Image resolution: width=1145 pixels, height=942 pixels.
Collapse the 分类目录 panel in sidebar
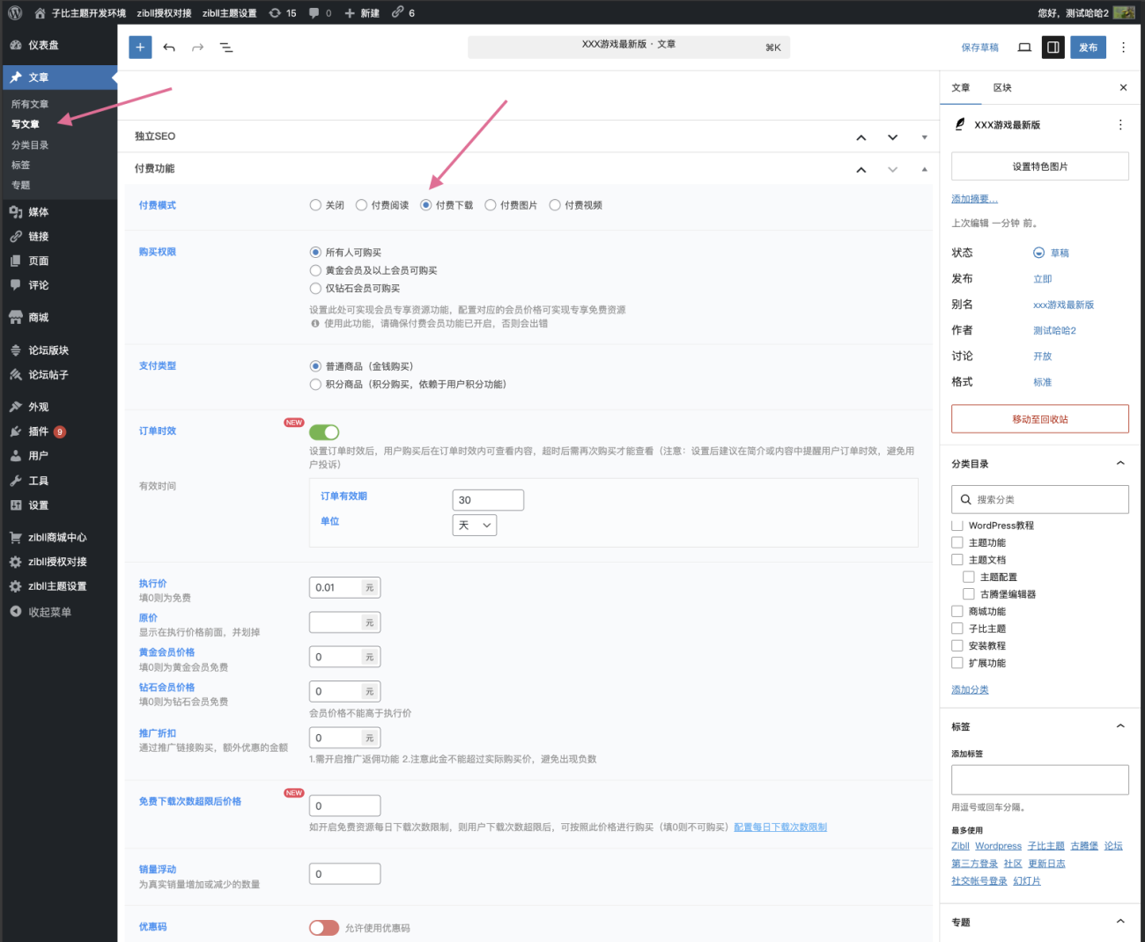coord(1120,464)
